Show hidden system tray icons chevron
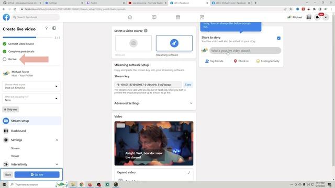This screenshot has height=188, width=335. (x=292, y=184)
